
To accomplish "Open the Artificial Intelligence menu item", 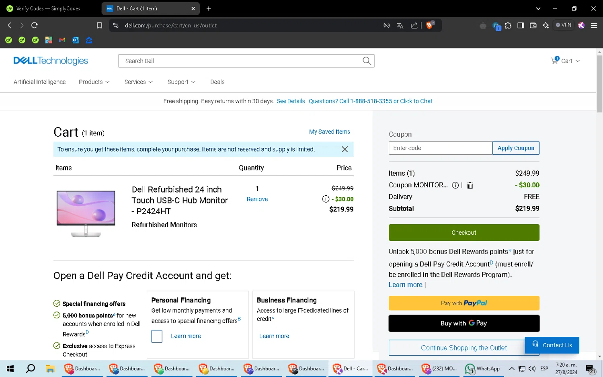I will tap(39, 82).
